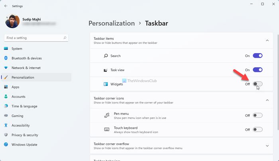This screenshot has width=279, height=161.
Task: Collapse the Taskbar items section
Action: point(267,40)
